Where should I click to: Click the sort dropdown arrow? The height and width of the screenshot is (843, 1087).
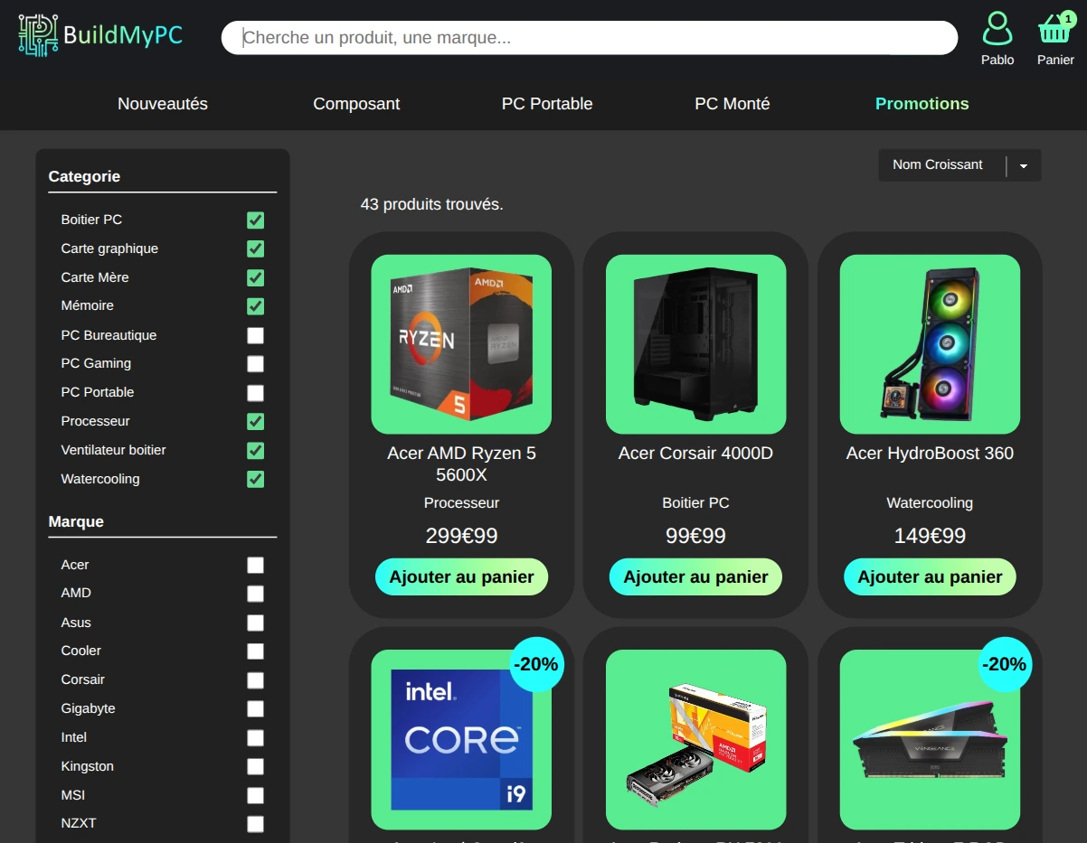(x=1024, y=166)
